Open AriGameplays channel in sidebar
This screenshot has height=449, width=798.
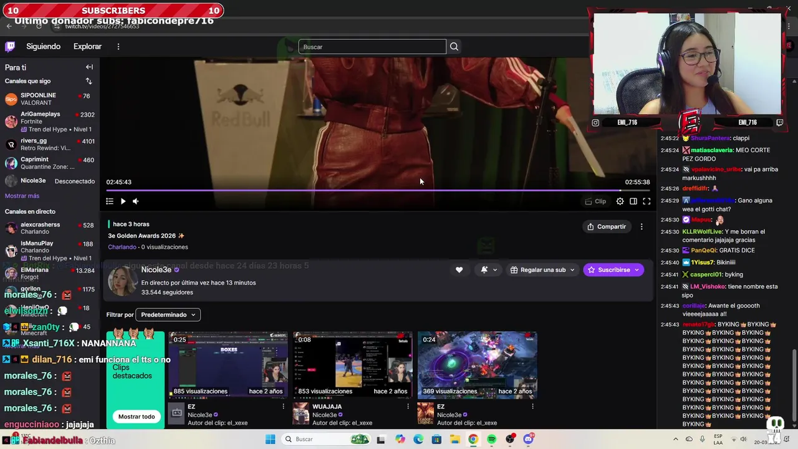49,122
